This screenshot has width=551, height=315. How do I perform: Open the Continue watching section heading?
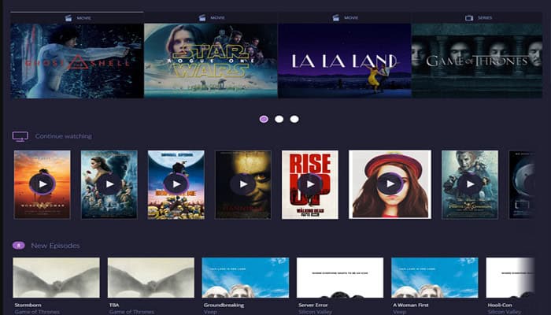click(64, 136)
